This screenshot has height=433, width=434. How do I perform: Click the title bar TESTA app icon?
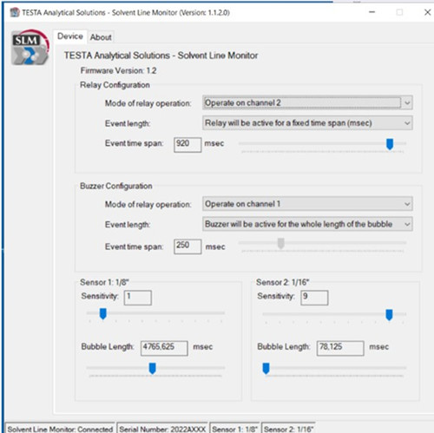15,12
